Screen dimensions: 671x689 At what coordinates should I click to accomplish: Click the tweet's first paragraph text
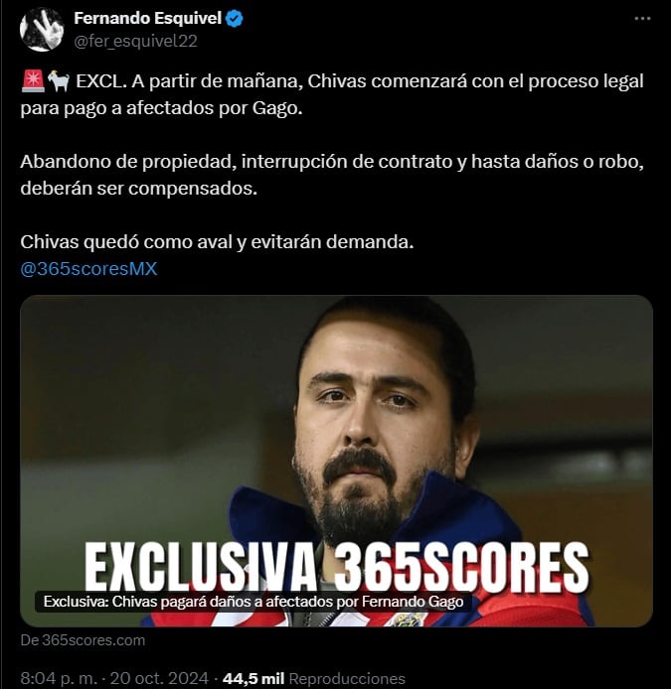pos(332,94)
